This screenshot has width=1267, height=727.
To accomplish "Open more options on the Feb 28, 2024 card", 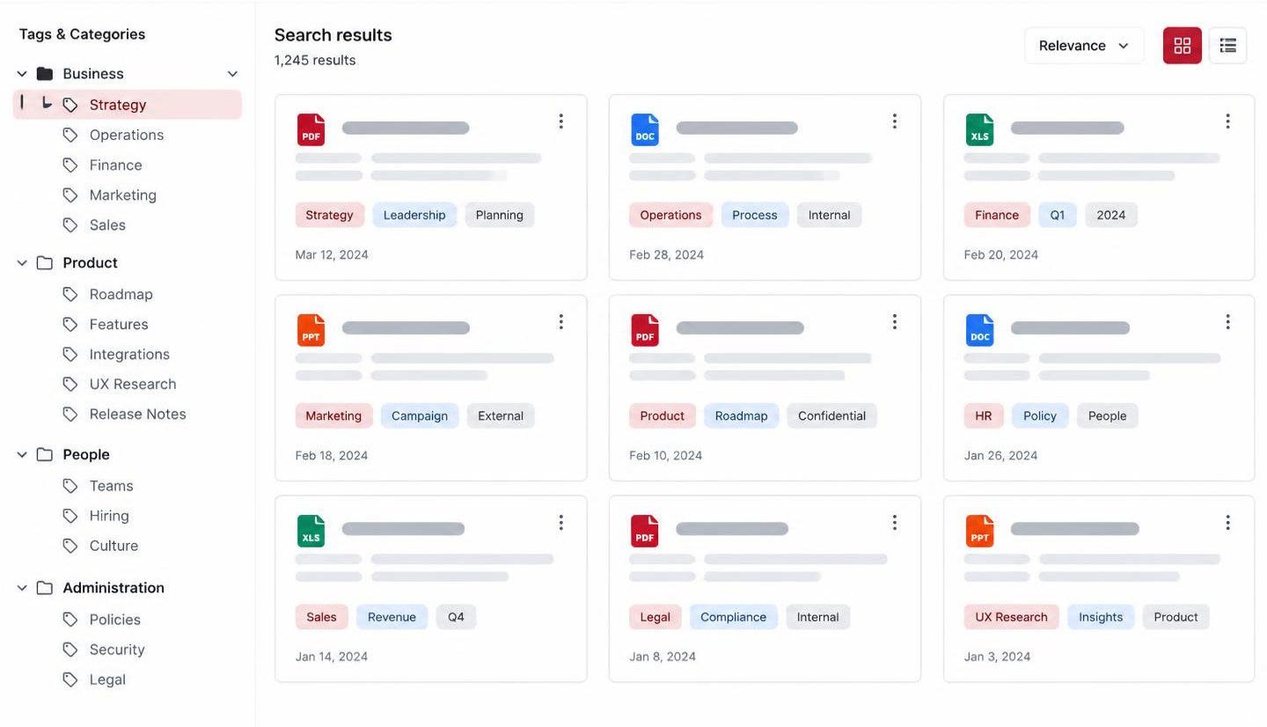I will tap(895, 121).
